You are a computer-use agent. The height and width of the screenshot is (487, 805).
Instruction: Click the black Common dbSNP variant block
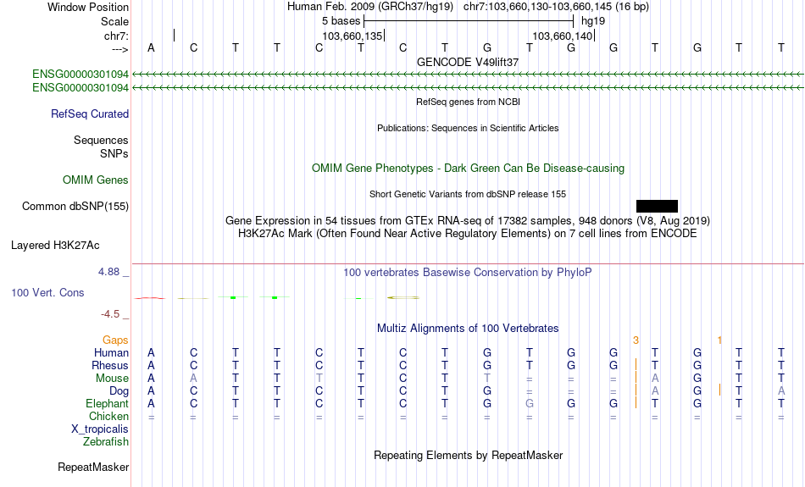pyautogui.click(x=657, y=207)
